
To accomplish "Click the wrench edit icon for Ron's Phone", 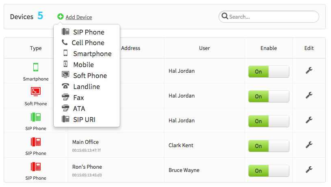I will (309, 170).
